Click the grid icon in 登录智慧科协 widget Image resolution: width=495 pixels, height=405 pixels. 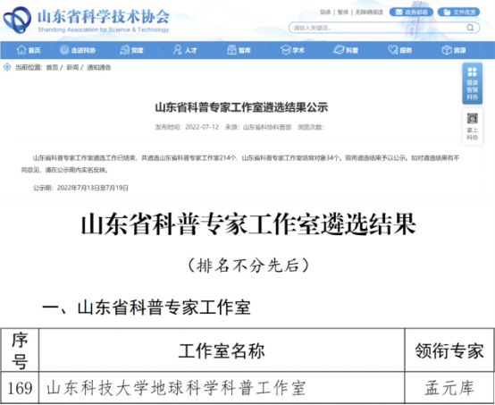pyautogui.click(x=473, y=72)
